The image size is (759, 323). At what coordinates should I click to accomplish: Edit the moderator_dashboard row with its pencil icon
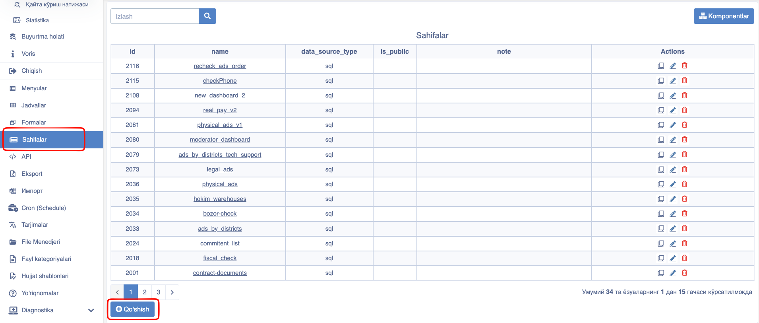pyautogui.click(x=673, y=140)
